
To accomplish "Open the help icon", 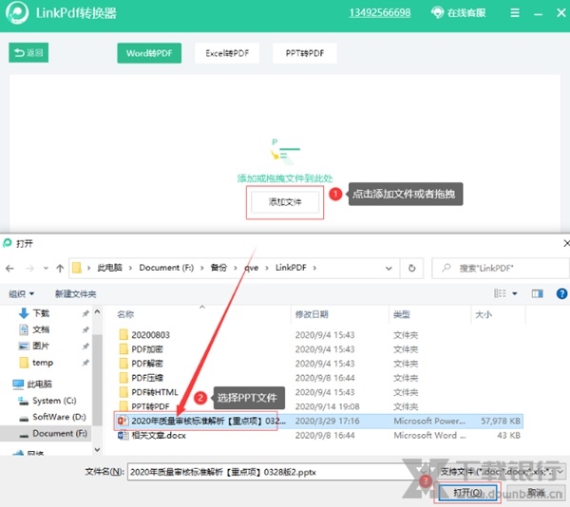I will click(x=561, y=293).
